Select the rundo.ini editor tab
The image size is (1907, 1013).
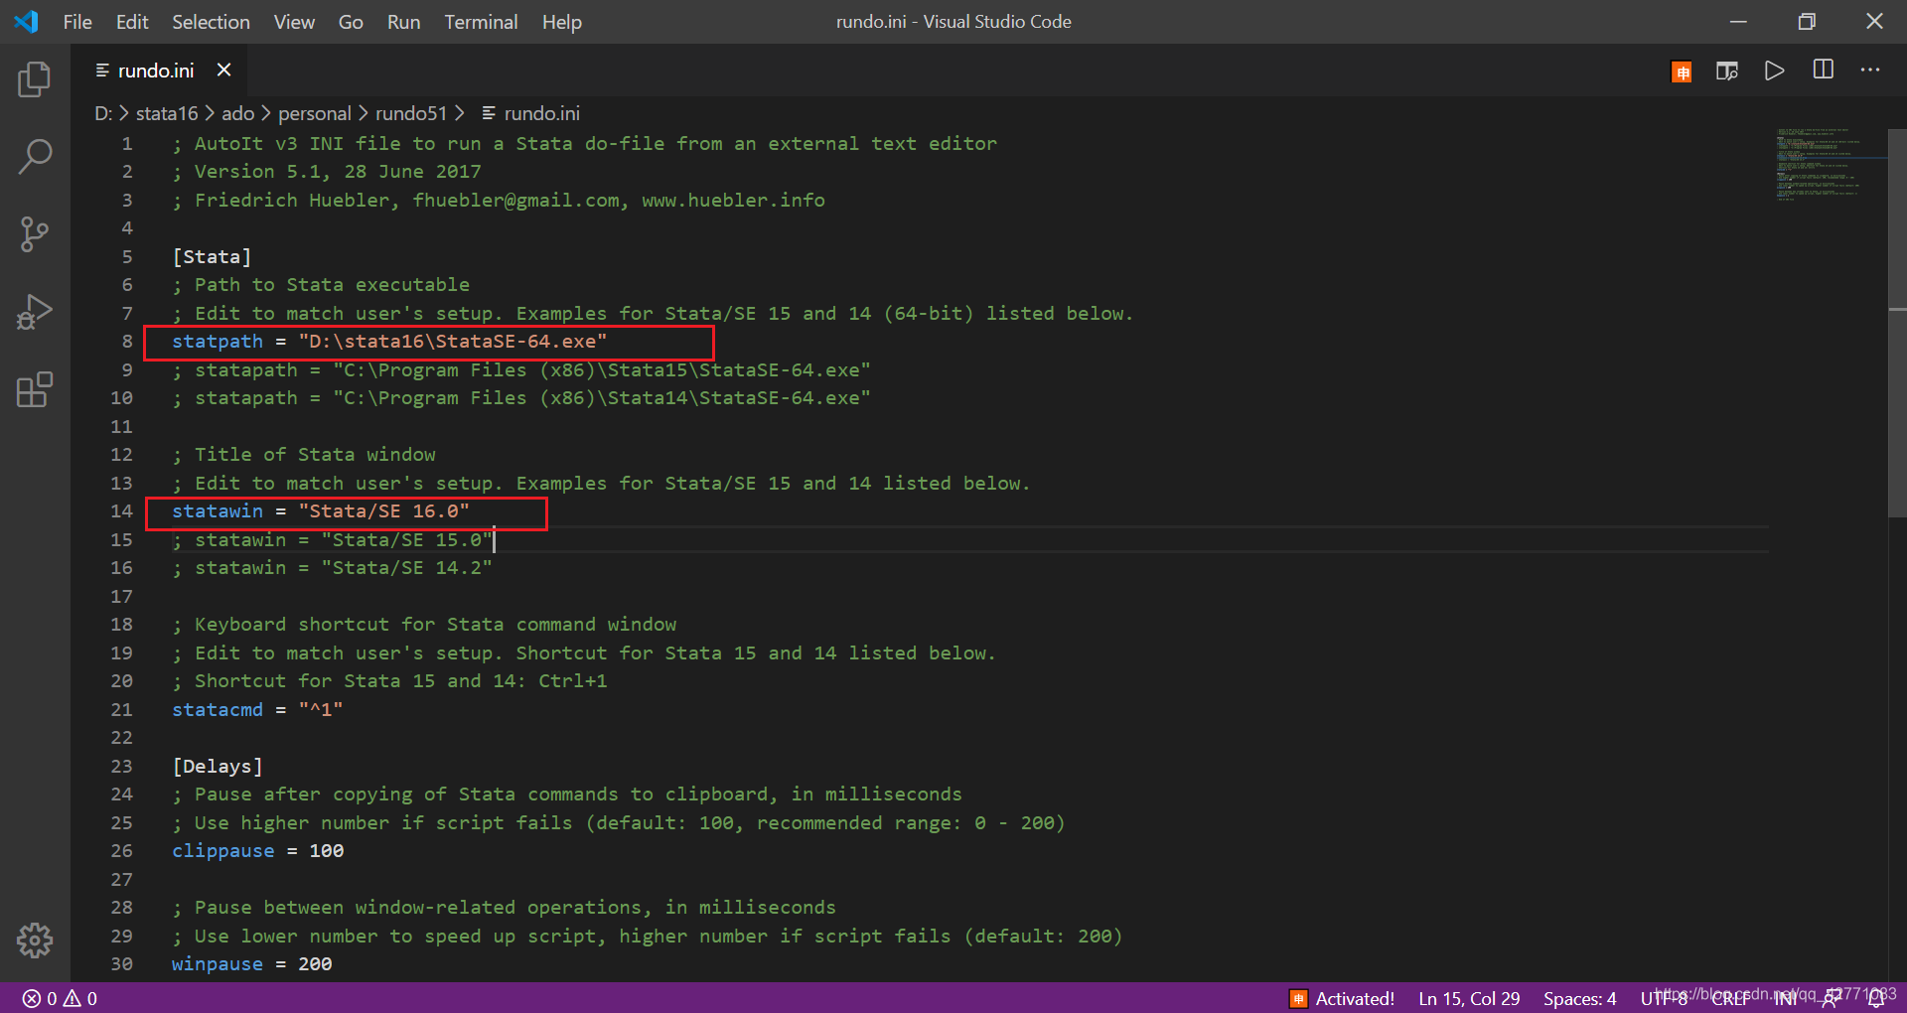click(155, 70)
